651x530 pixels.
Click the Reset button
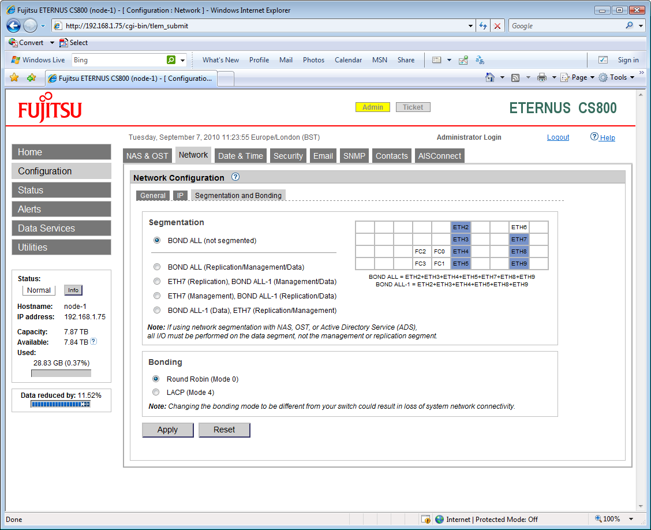pos(224,430)
